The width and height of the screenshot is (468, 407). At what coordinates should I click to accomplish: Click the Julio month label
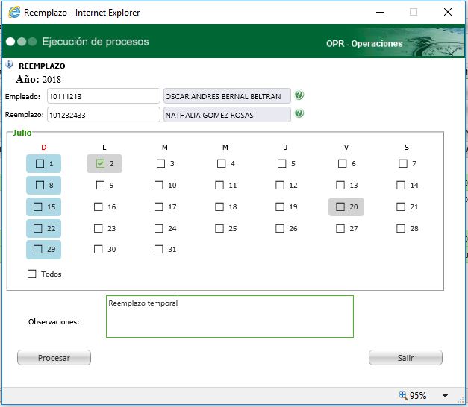pos(22,133)
